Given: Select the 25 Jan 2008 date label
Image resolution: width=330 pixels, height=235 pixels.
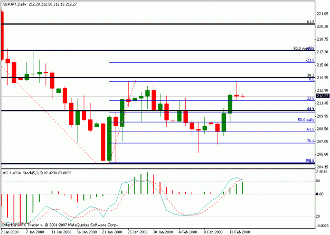Looking at the screenshot, I should pyautogui.click(x=138, y=232).
